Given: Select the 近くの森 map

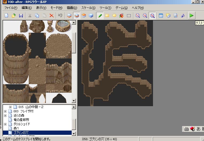Looking at the screenshot, I should (19, 116).
